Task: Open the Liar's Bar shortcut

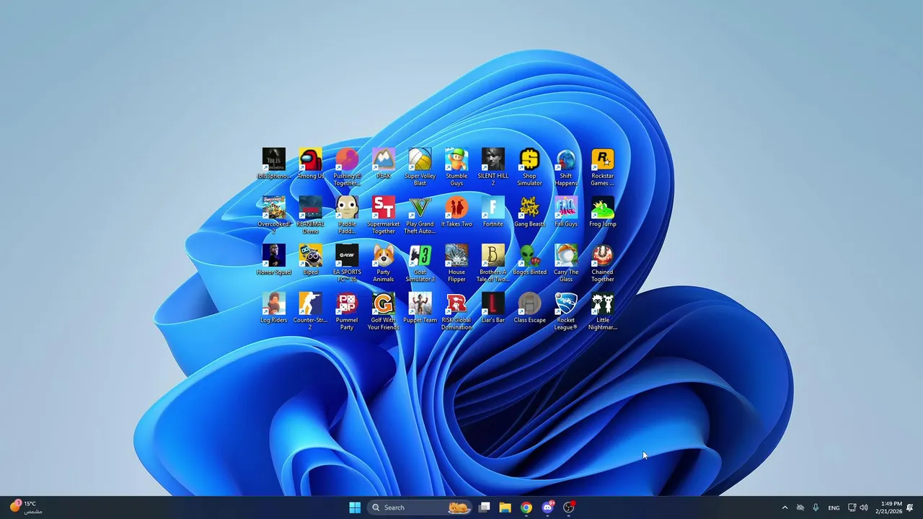Action: (493, 308)
